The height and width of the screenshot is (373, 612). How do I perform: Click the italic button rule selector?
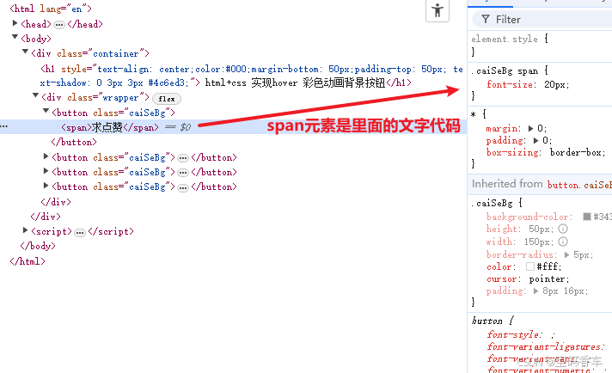[487, 321]
